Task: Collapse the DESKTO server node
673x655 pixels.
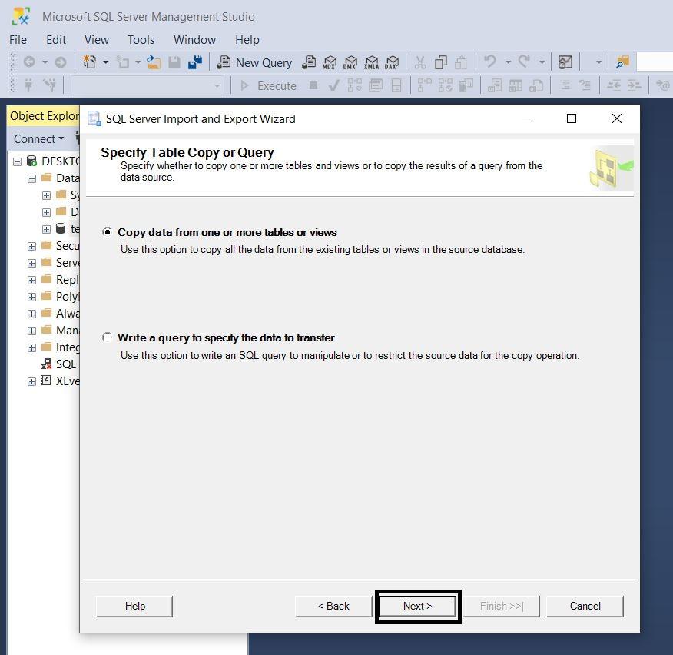Action: coord(17,161)
